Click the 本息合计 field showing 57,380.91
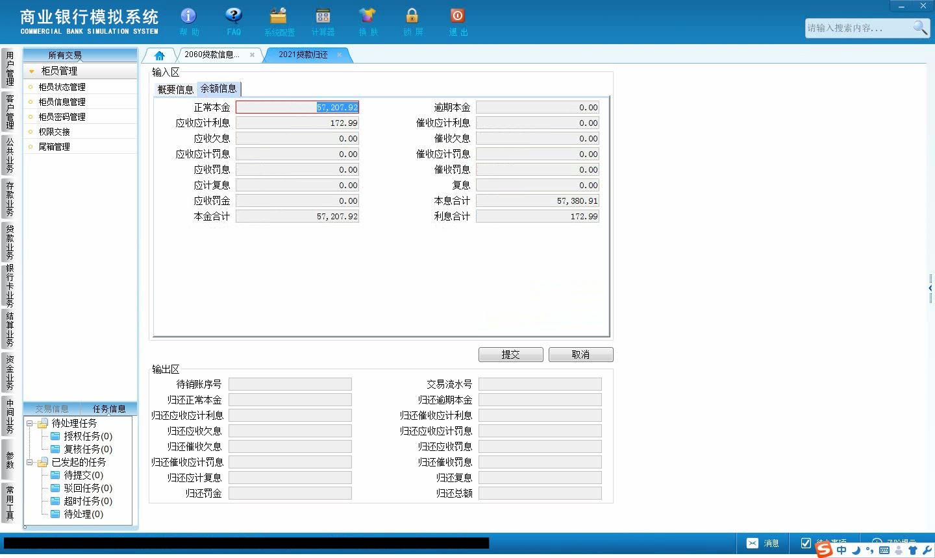Image resolution: width=935 pixels, height=558 pixels. pos(538,200)
